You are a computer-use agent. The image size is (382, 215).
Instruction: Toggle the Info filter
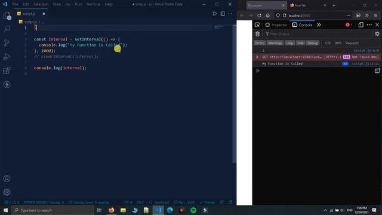pyautogui.click(x=300, y=43)
